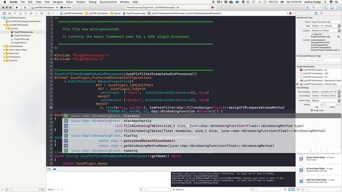This screenshot has height=192, width=342.
Task: Select the Quick Help inspector icon
Action: tap(321, 13)
